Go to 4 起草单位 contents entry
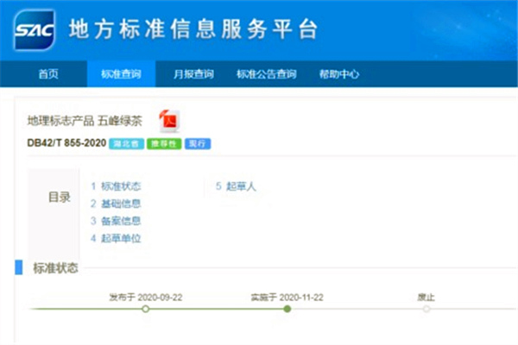Screen dimensions: 518x345 (115, 238)
